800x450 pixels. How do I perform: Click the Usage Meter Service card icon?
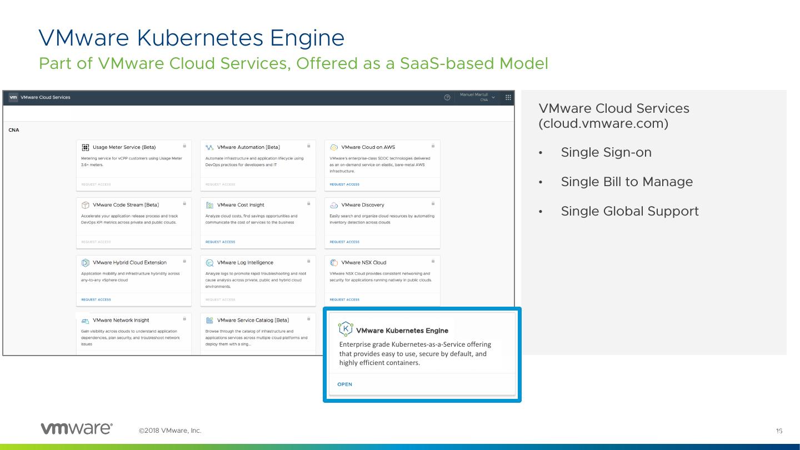[x=86, y=147]
